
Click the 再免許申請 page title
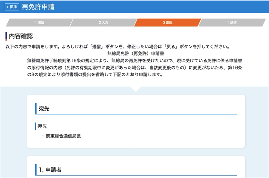coord(38,7)
